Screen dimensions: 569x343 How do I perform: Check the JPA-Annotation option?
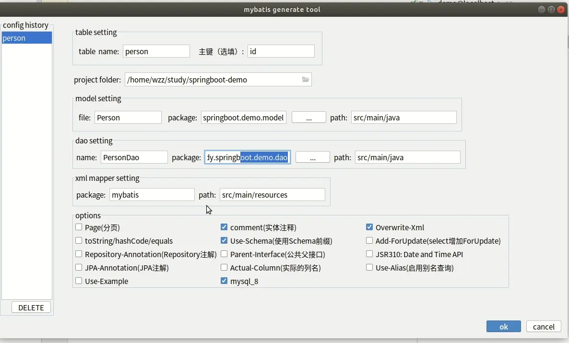click(79, 268)
